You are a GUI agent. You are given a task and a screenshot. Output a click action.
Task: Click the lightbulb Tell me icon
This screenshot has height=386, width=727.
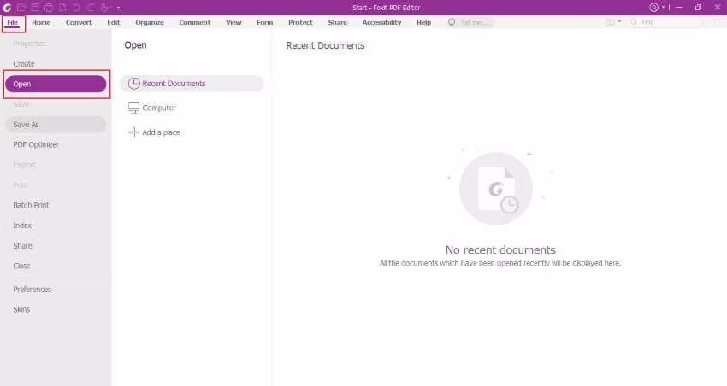pos(452,22)
